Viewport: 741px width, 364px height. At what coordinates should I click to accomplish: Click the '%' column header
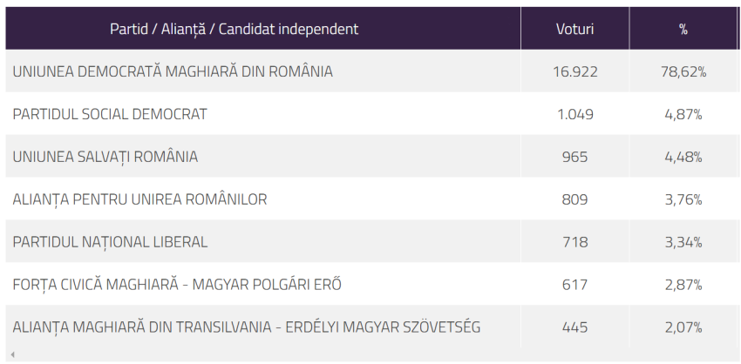683,29
